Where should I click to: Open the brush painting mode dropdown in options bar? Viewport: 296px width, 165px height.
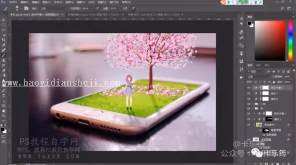[x=53, y=8]
